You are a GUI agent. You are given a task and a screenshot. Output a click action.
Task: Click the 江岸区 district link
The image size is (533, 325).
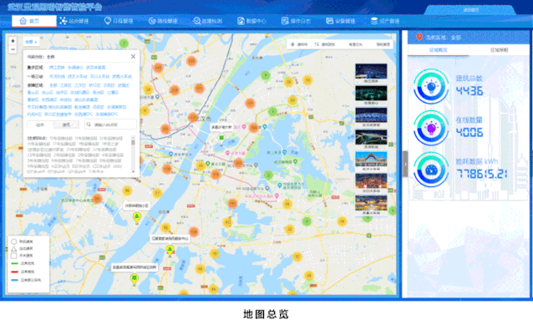pos(66,85)
